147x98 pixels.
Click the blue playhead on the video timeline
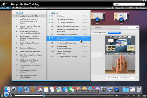[44, 96]
